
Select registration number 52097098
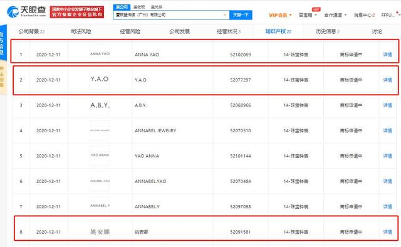[241, 206]
